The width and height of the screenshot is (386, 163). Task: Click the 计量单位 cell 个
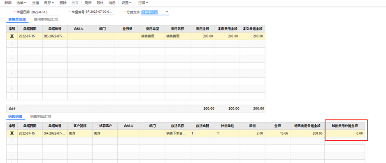click(228, 133)
